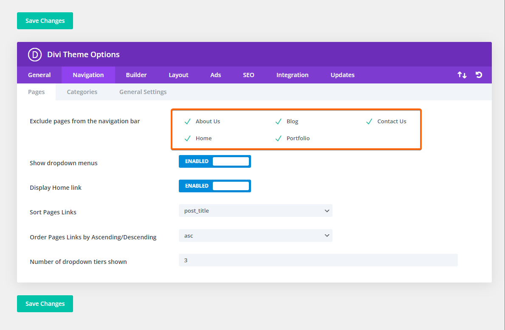Viewport: 505px width, 330px height.
Task: Open the Layout tab
Action: (178, 75)
